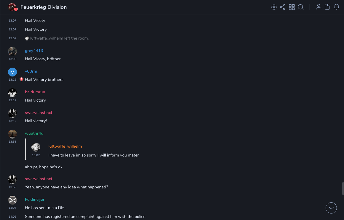Viewport: 344px width, 220px height.
Task: Click the search magnifier icon
Action: 301,7
